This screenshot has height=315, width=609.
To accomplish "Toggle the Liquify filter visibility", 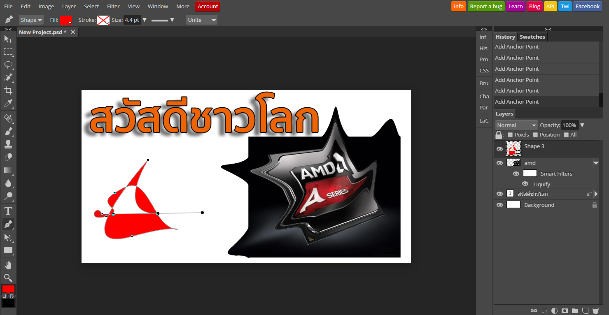I will coord(525,184).
